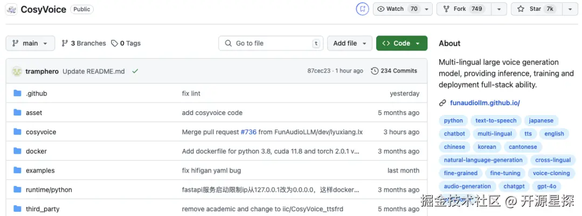Image resolution: width=582 pixels, height=216 pixels.
Task: Select the tts topic tag
Action: pyautogui.click(x=528, y=134)
